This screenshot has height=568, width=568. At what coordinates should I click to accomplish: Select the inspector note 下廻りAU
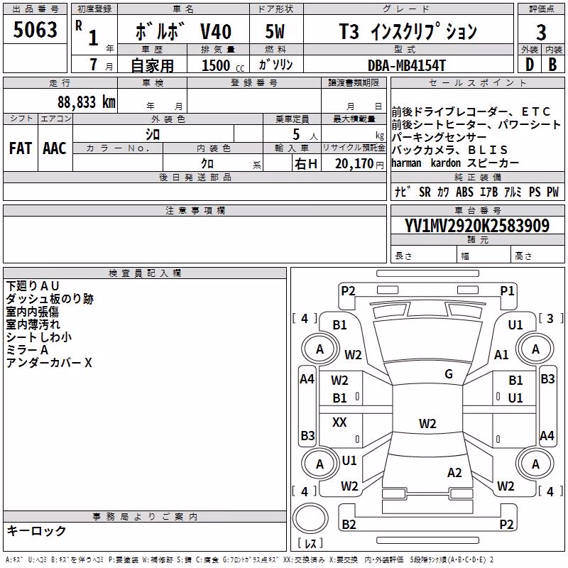coord(32,286)
